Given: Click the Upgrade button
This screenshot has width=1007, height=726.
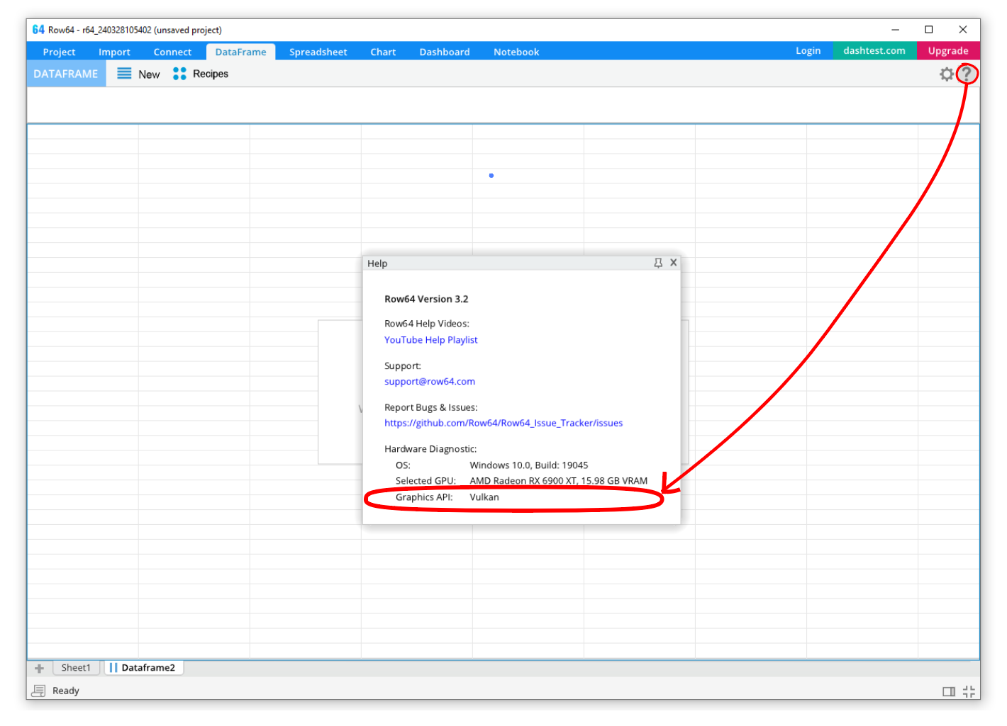Looking at the screenshot, I should pyautogui.click(x=948, y=50).
